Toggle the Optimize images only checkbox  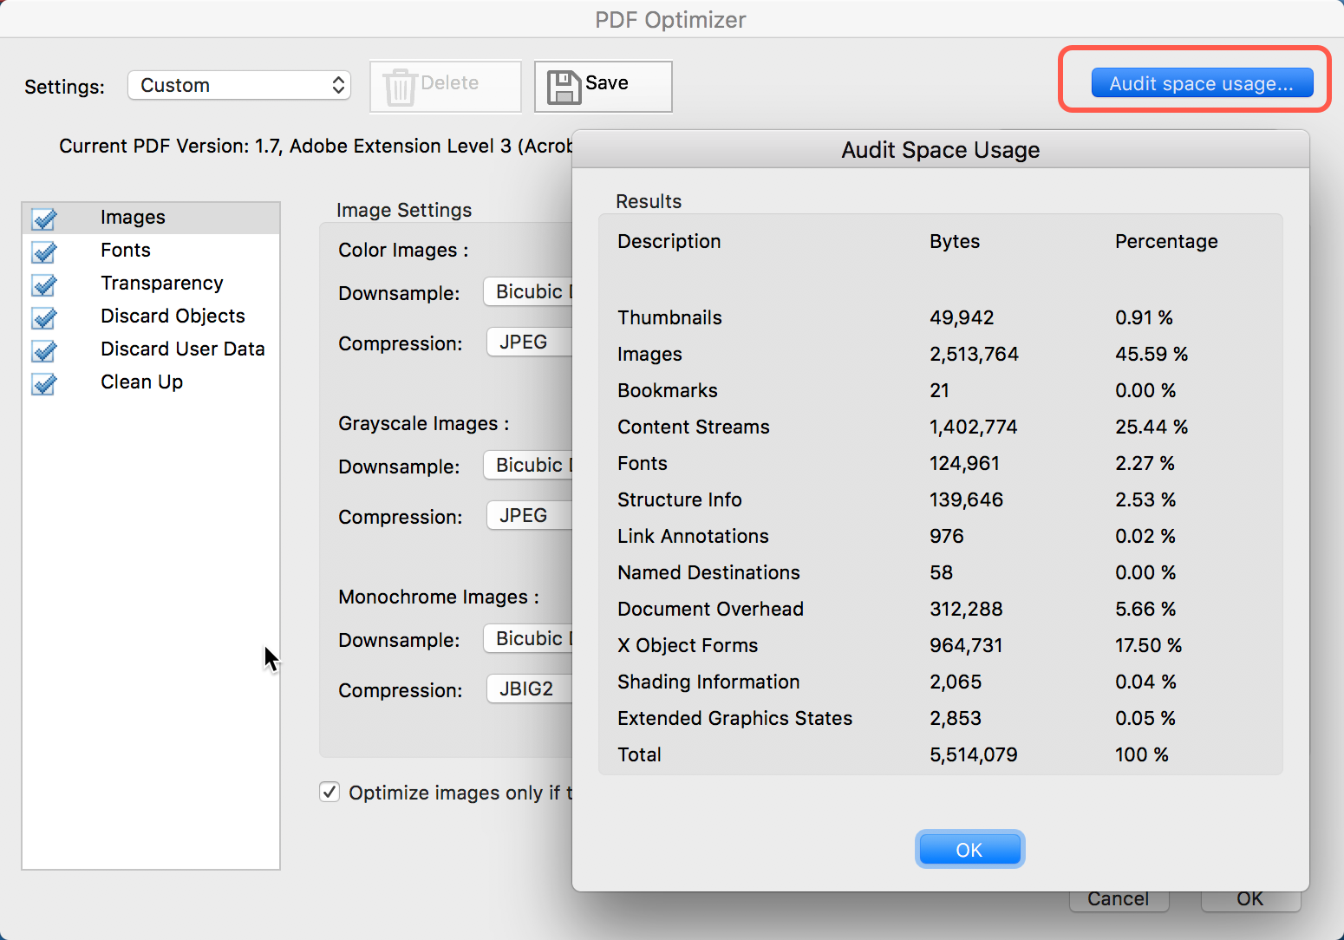point(329,792)
